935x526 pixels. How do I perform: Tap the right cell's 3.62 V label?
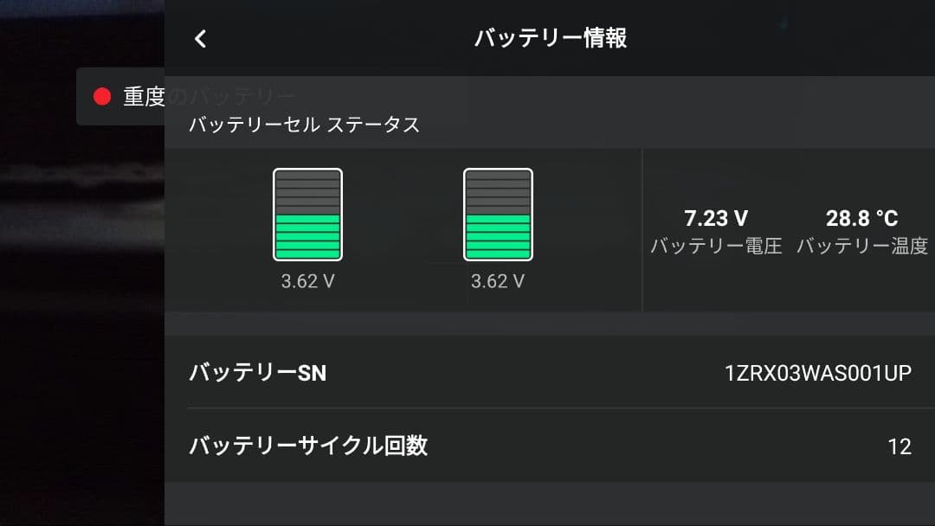click(x=498, y=280)
